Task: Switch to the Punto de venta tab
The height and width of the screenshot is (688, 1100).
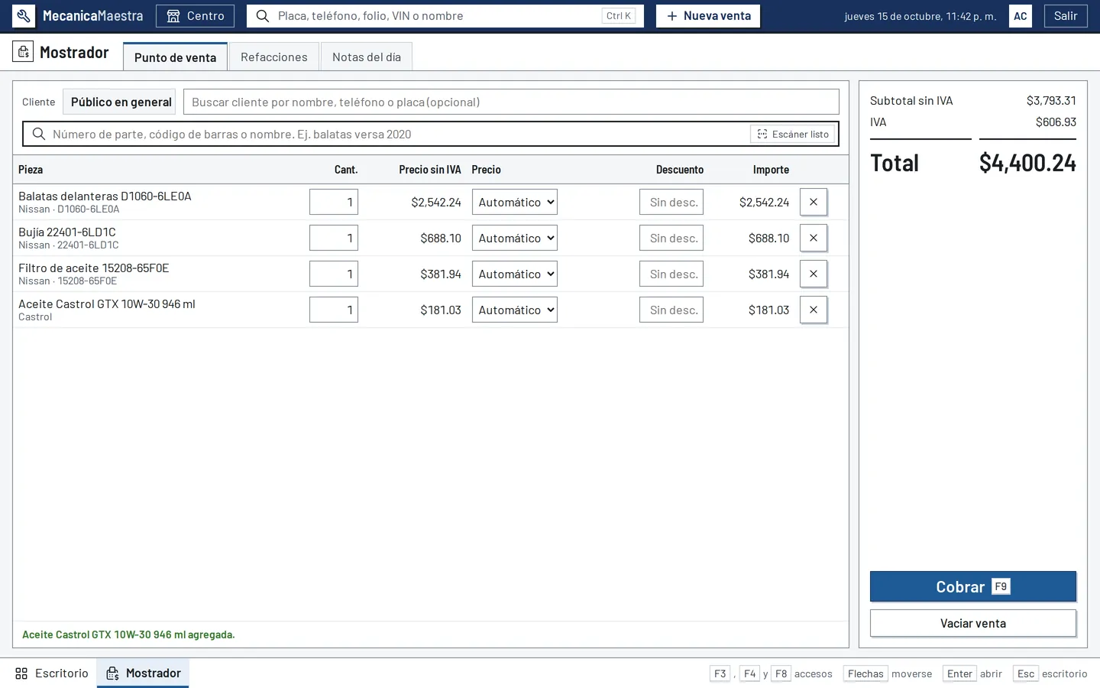Action: pos(175,57)
